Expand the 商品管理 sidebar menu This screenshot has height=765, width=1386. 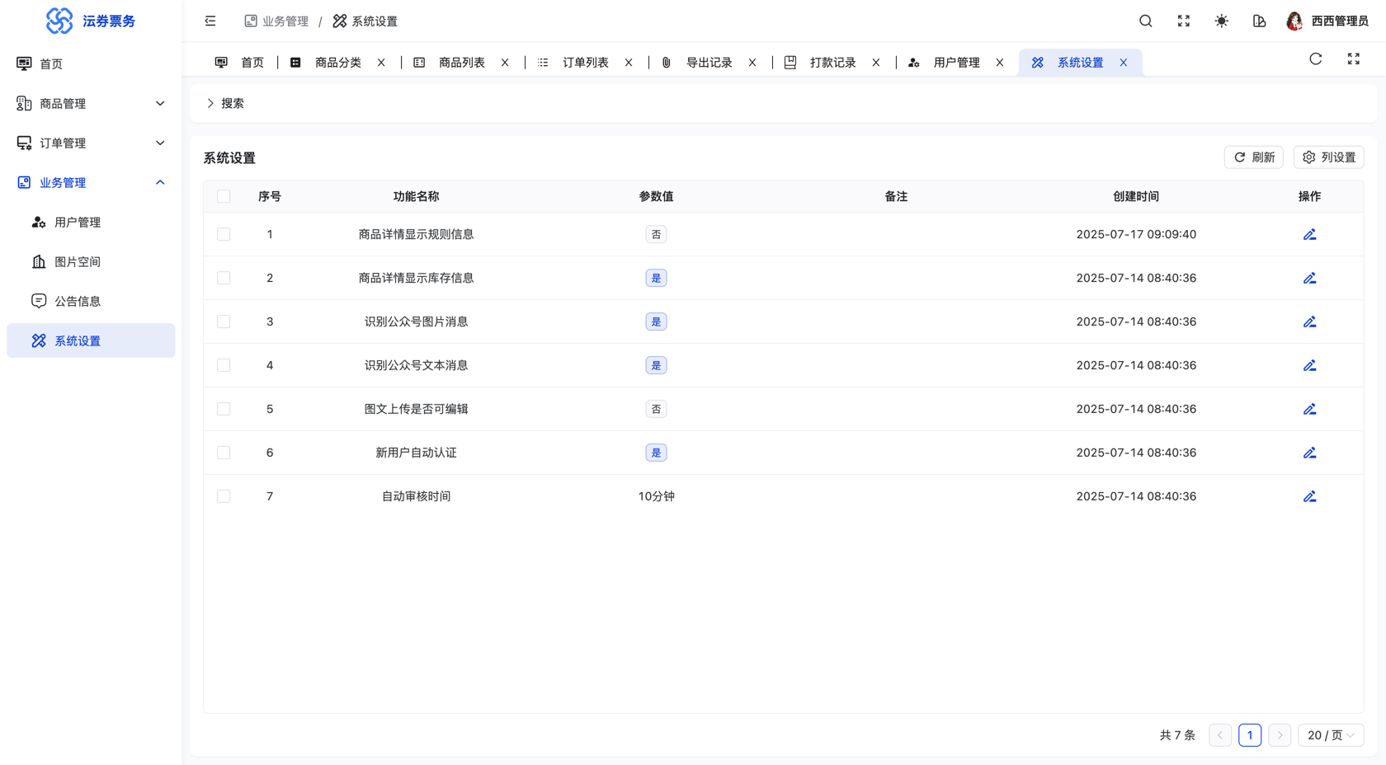(91, 104)
